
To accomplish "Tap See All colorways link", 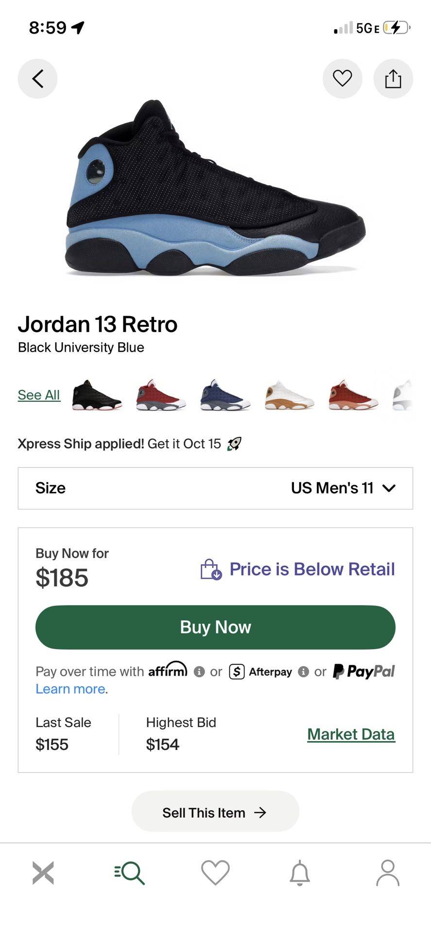I will (x=39, y=395).
